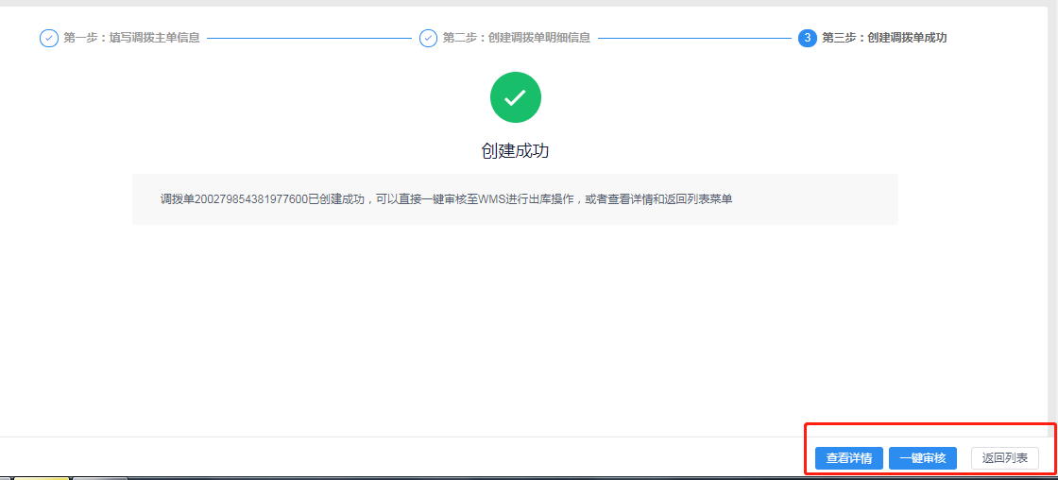Click 第三步：创建调拨单成功 step label
The image size is (1058, 480).
pos(884,38)
